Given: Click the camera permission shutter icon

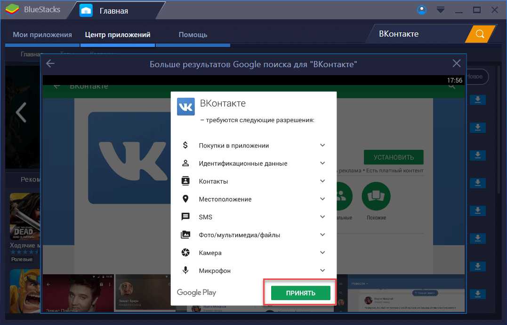Looking at the screenshot, I should (x=185, y=253).
